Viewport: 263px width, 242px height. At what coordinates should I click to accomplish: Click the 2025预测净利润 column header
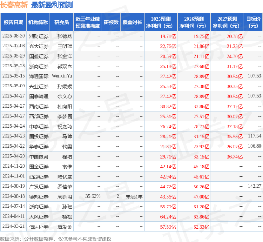click(161, 22)
